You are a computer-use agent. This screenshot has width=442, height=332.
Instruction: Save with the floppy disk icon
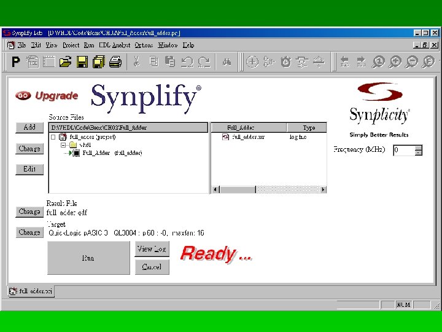82,62
